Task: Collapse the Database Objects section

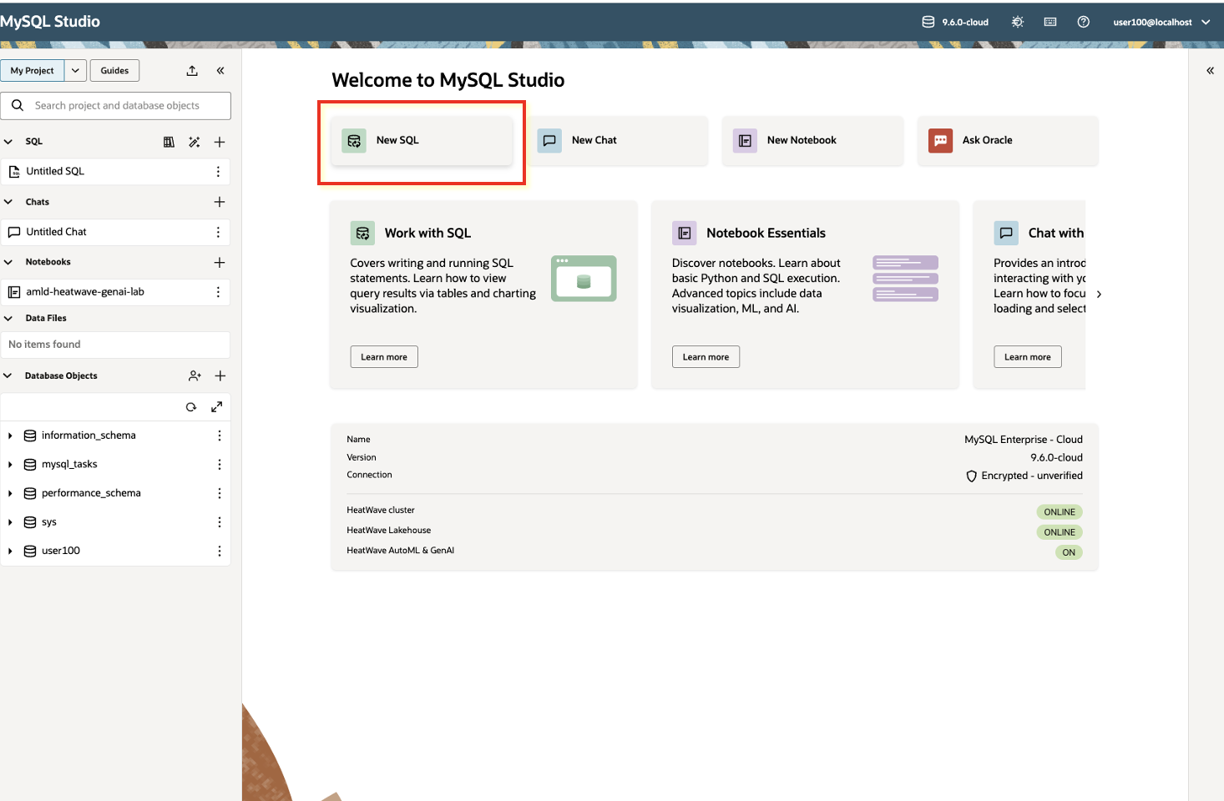Action: coord(8,376)
